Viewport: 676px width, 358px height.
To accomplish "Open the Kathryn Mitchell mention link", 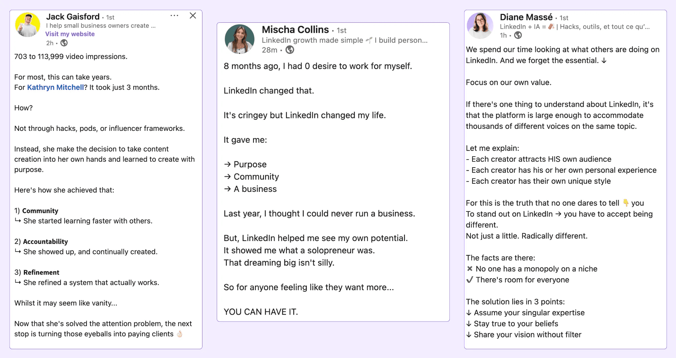I will [55, 87].
